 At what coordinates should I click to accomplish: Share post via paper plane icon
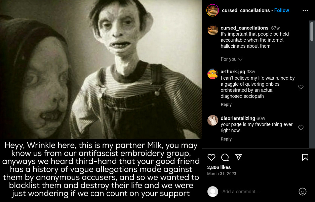(x=238, y=157)
